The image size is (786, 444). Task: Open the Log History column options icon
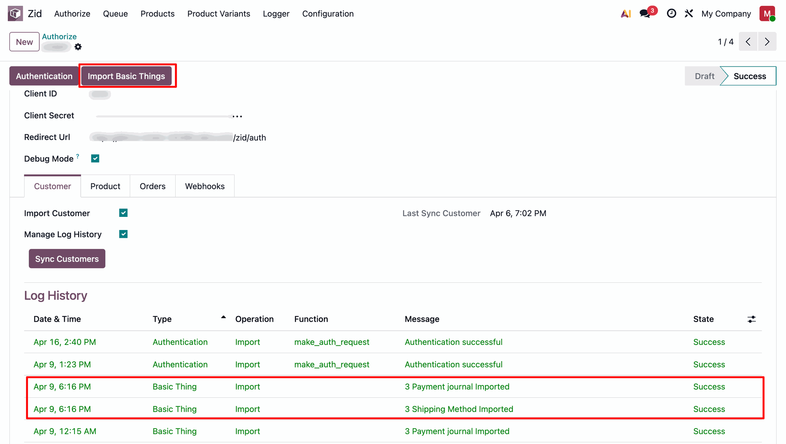[x=752, y=319]
